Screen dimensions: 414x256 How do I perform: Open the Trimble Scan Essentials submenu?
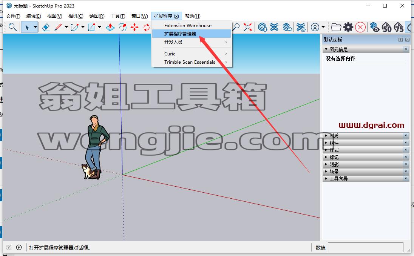(x=192, y=62)
